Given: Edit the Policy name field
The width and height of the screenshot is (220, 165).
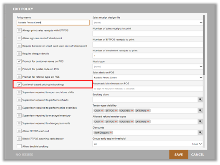Looking at the screenshot, I should pos(53,23).
